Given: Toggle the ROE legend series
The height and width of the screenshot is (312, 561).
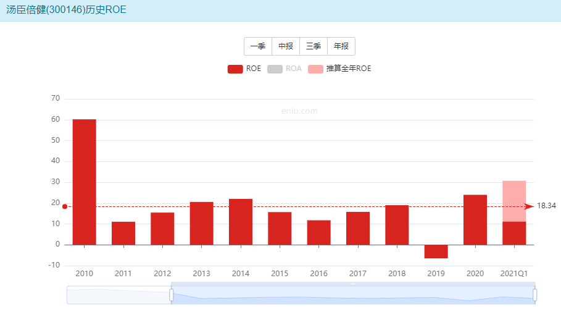Looking at the screenshot, I should click(244, 69).
